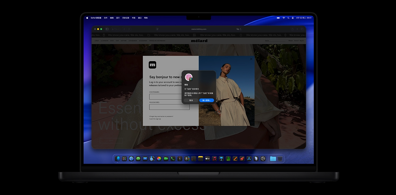The width and height of the screenshot is (396, 195).
Task: Close the login popup with X icon
Action: point(251,59)
